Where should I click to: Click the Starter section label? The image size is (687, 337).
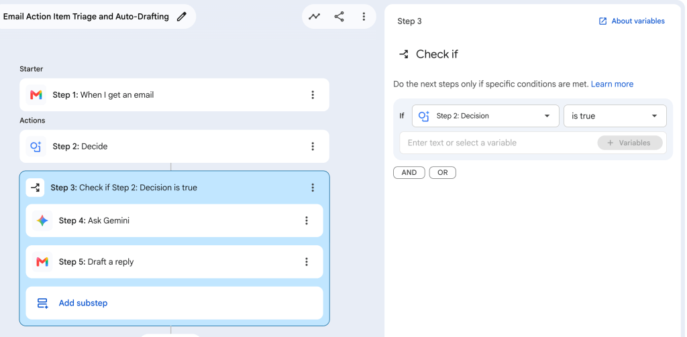31,69
